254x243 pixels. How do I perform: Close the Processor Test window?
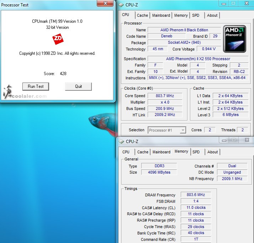point(105,3)
